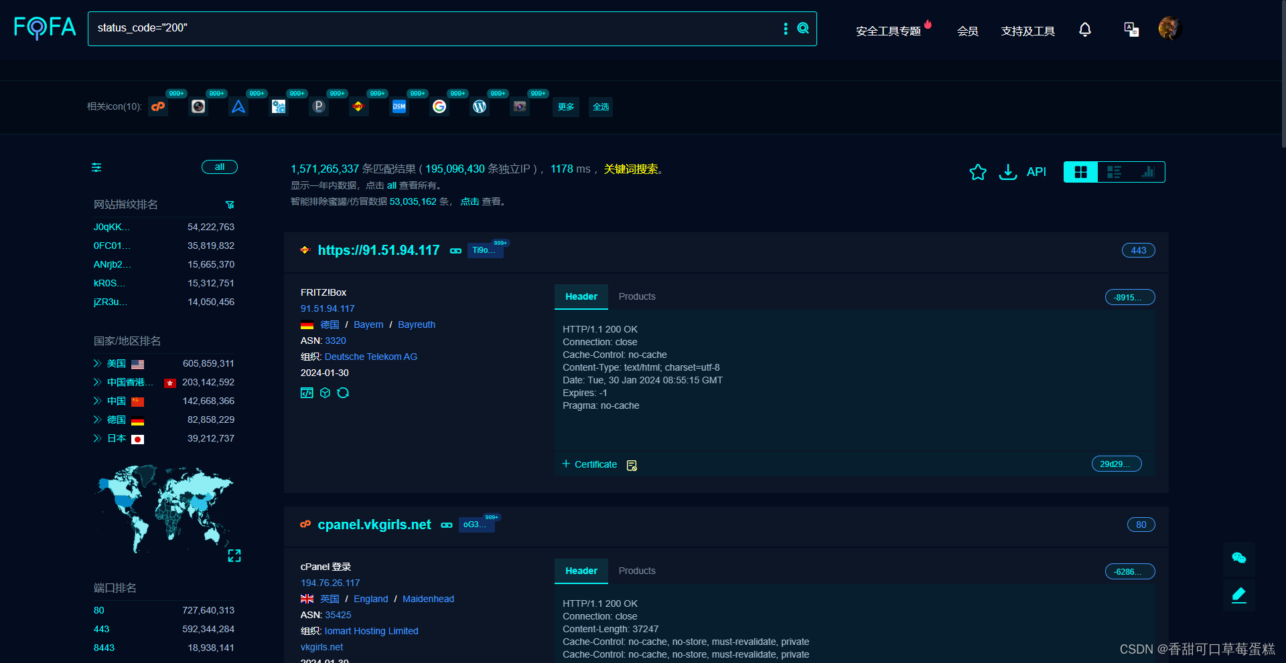Select Products tab for 91.51.94.117
The image size is (1286, 663).
(637, 296)
